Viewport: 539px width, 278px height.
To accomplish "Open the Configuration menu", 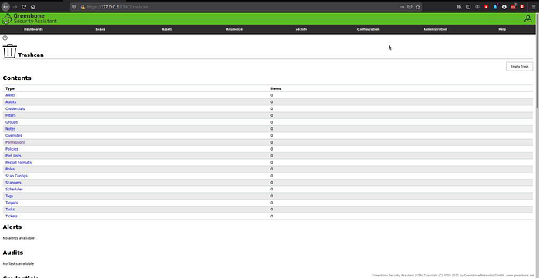I will [x=368, y=29].
